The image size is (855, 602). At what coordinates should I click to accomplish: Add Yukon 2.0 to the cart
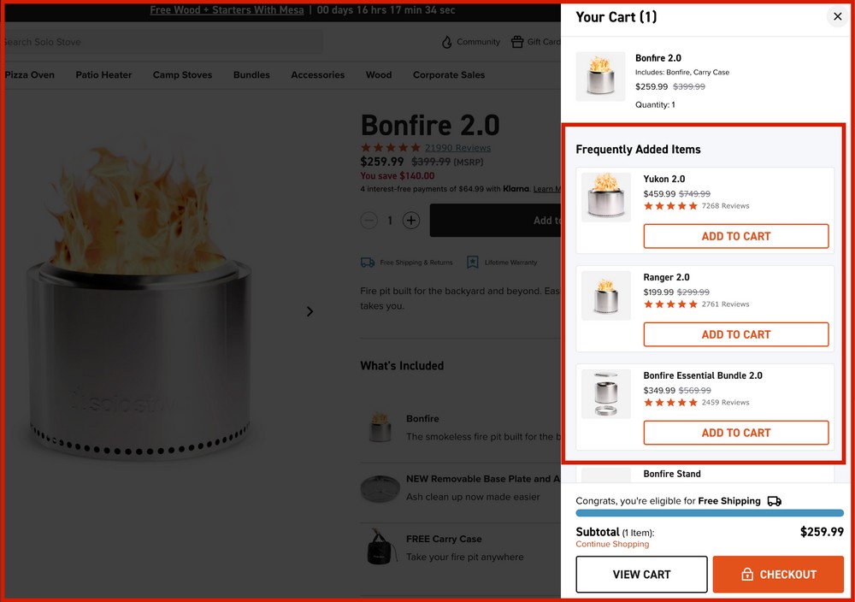tap(735, 236)
